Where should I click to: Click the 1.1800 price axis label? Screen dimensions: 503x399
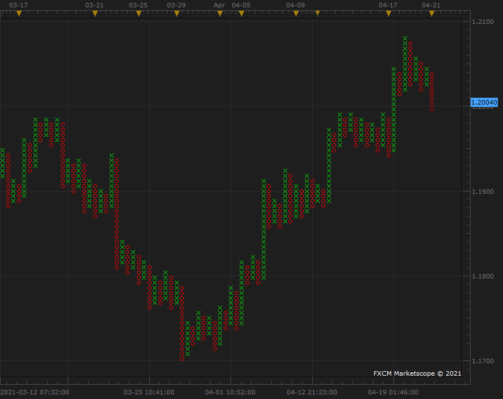point(483,276)
